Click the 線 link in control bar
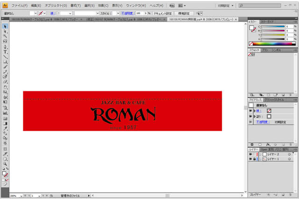 (53, 14)
